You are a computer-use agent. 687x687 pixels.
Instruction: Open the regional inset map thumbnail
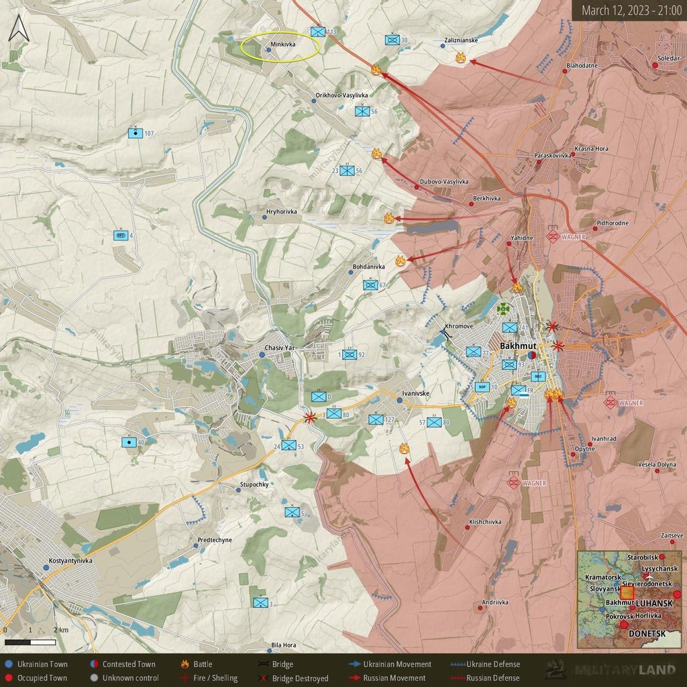(629, 599)
